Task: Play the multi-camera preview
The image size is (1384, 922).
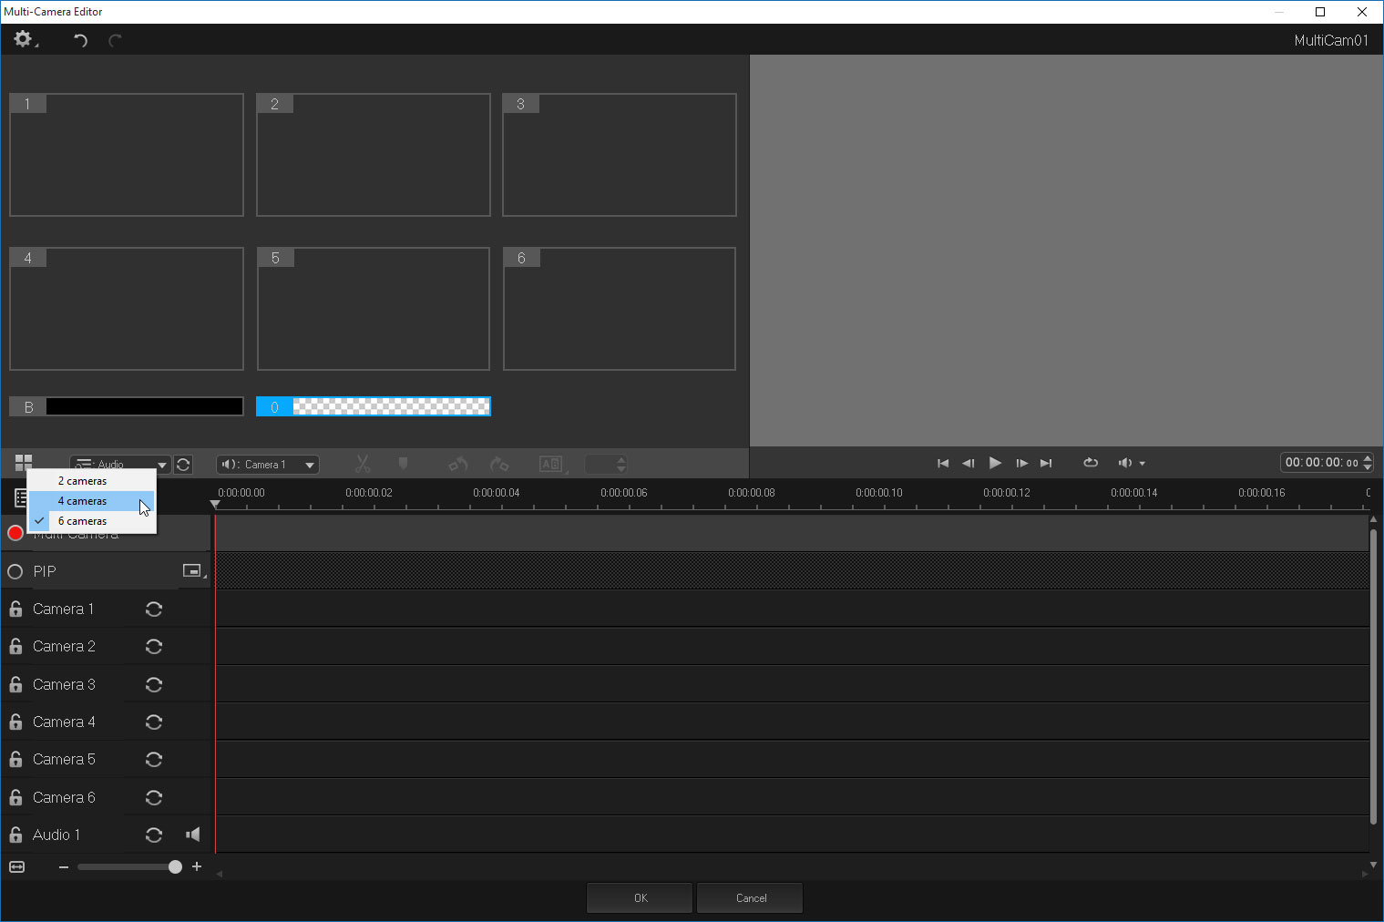Action: pos(995,463)
